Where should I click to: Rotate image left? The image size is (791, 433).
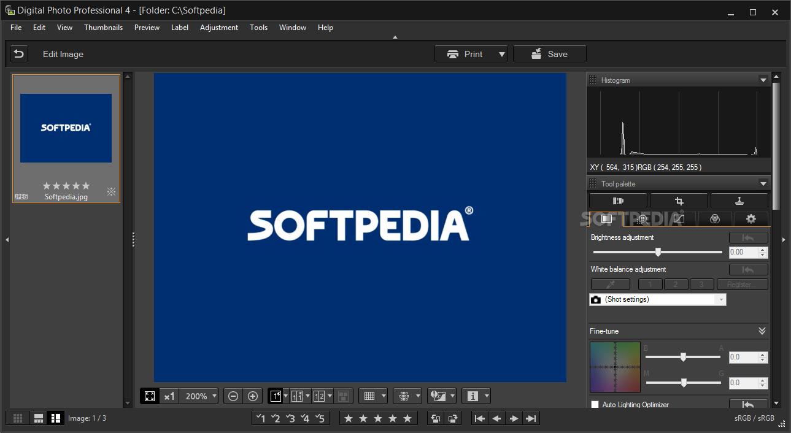436,418
